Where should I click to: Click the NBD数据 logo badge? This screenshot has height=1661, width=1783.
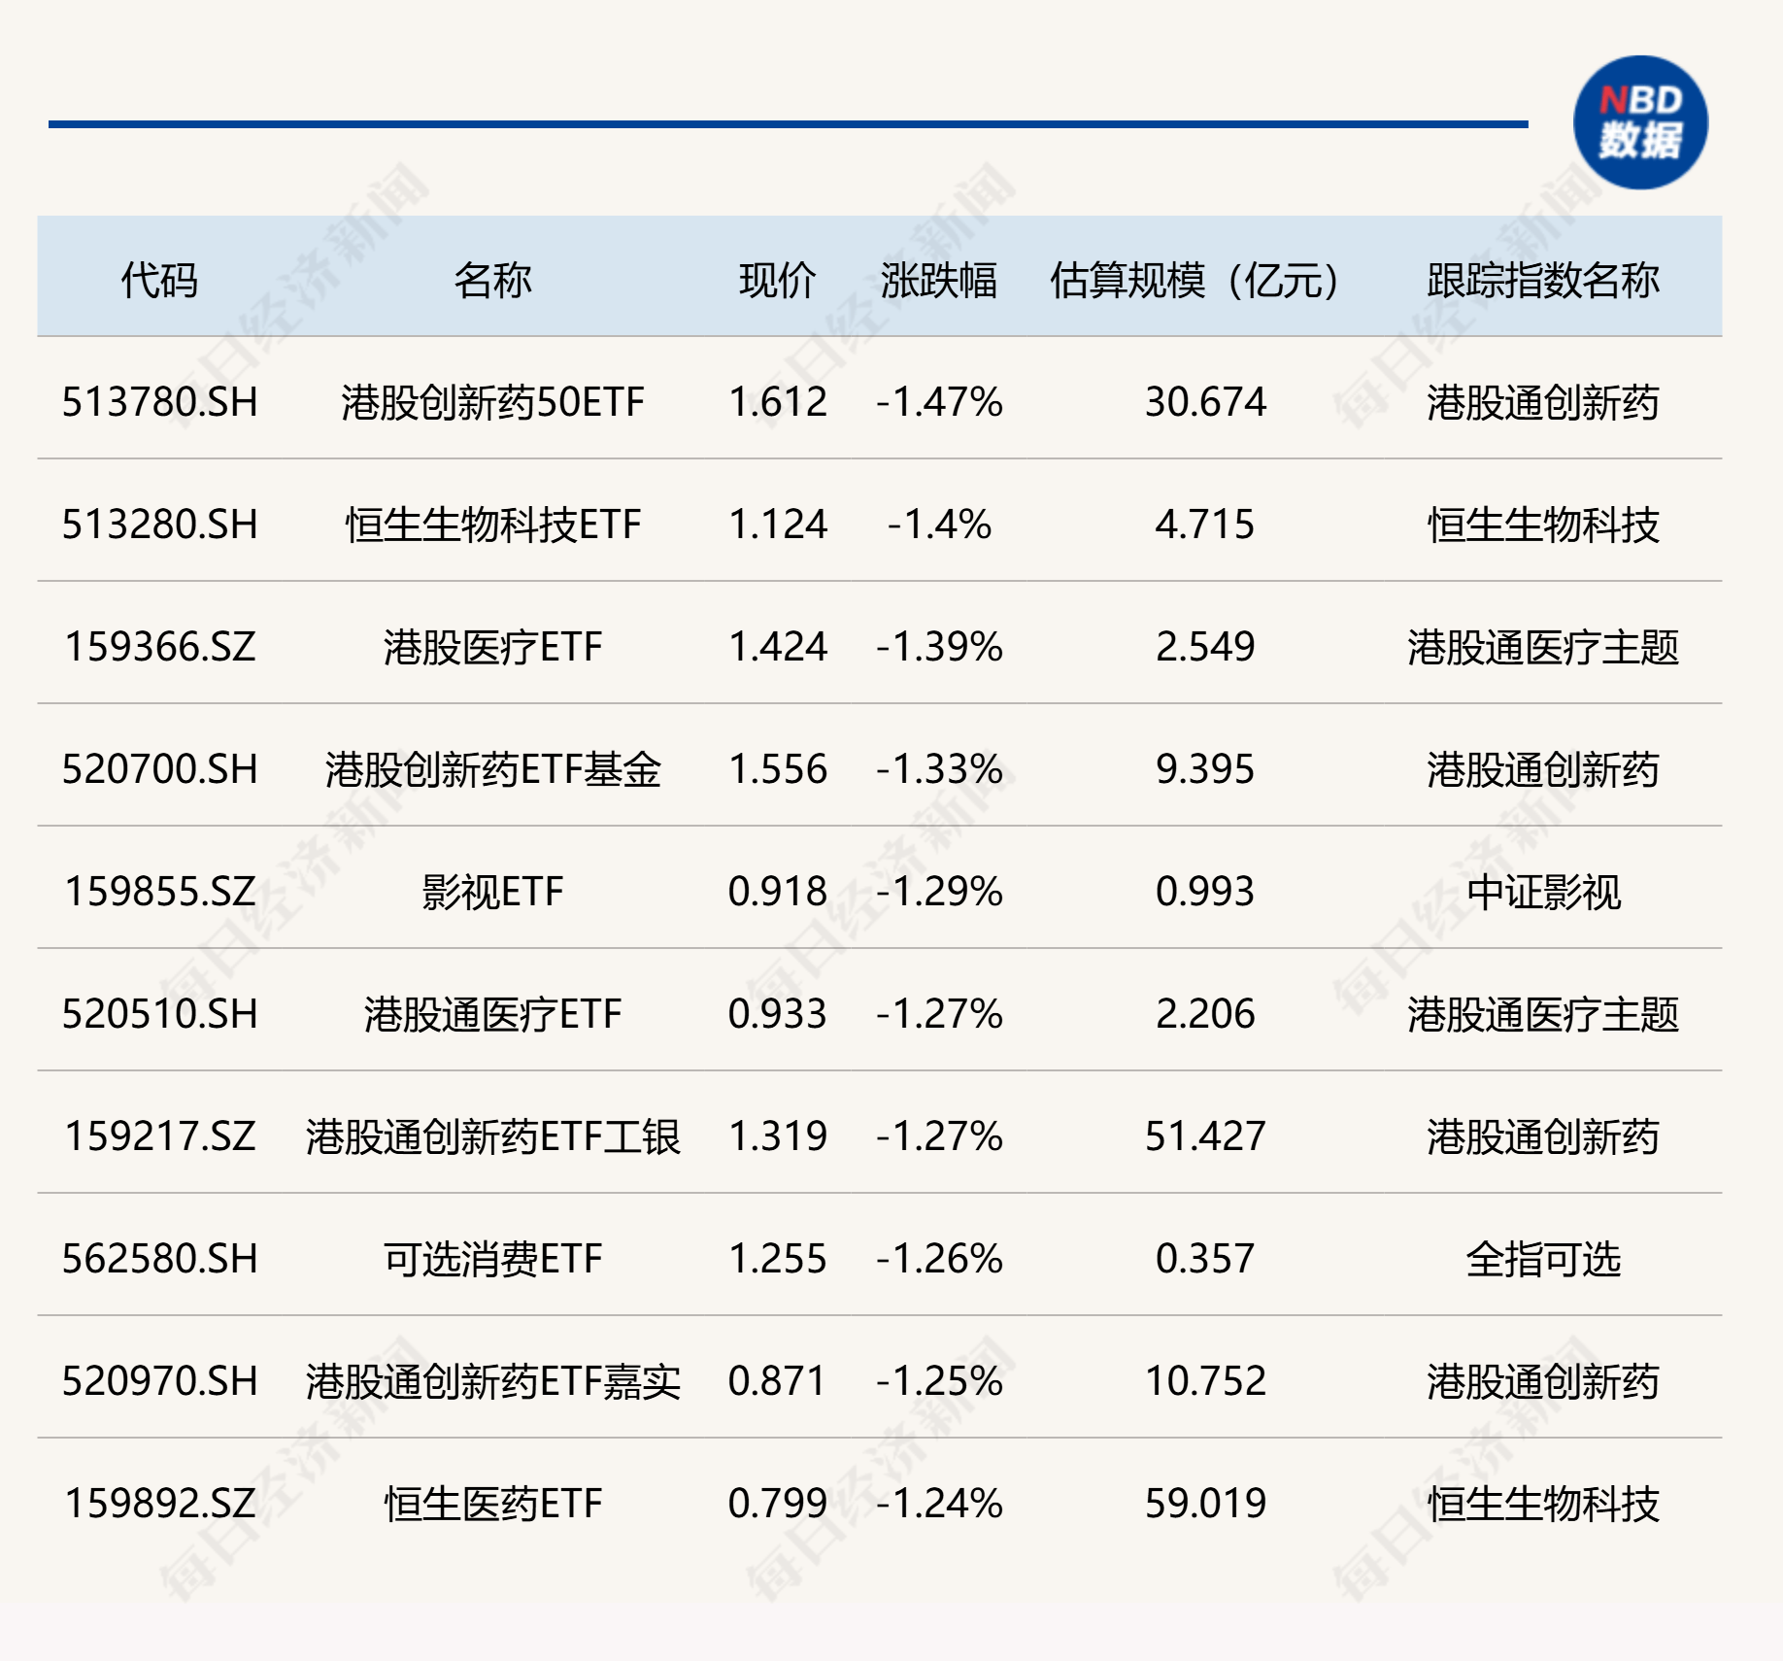(x=1639, y=123)
